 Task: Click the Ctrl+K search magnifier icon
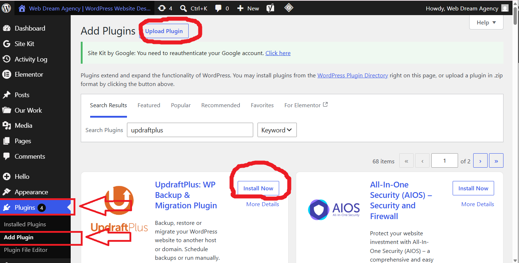pyautogui.click(x=184, y=8)
